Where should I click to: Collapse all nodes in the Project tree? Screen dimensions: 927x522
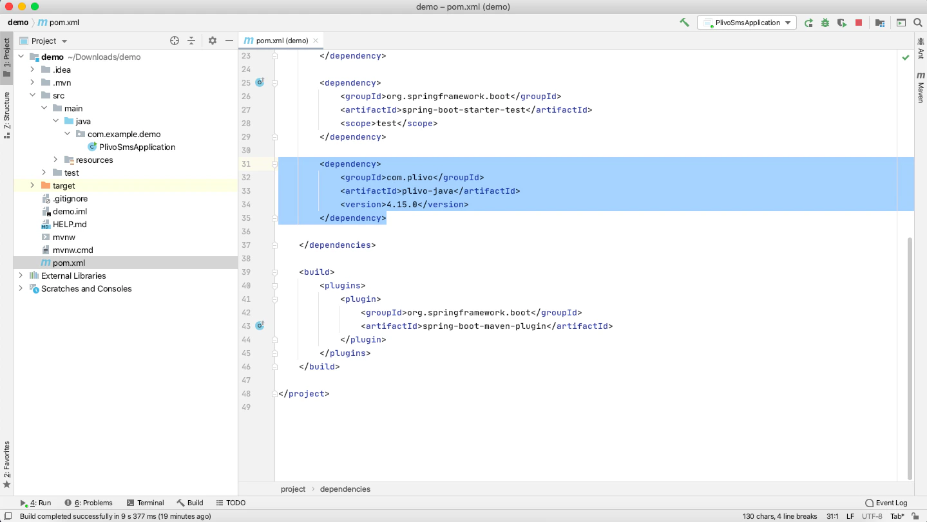[x=191, y=41]
